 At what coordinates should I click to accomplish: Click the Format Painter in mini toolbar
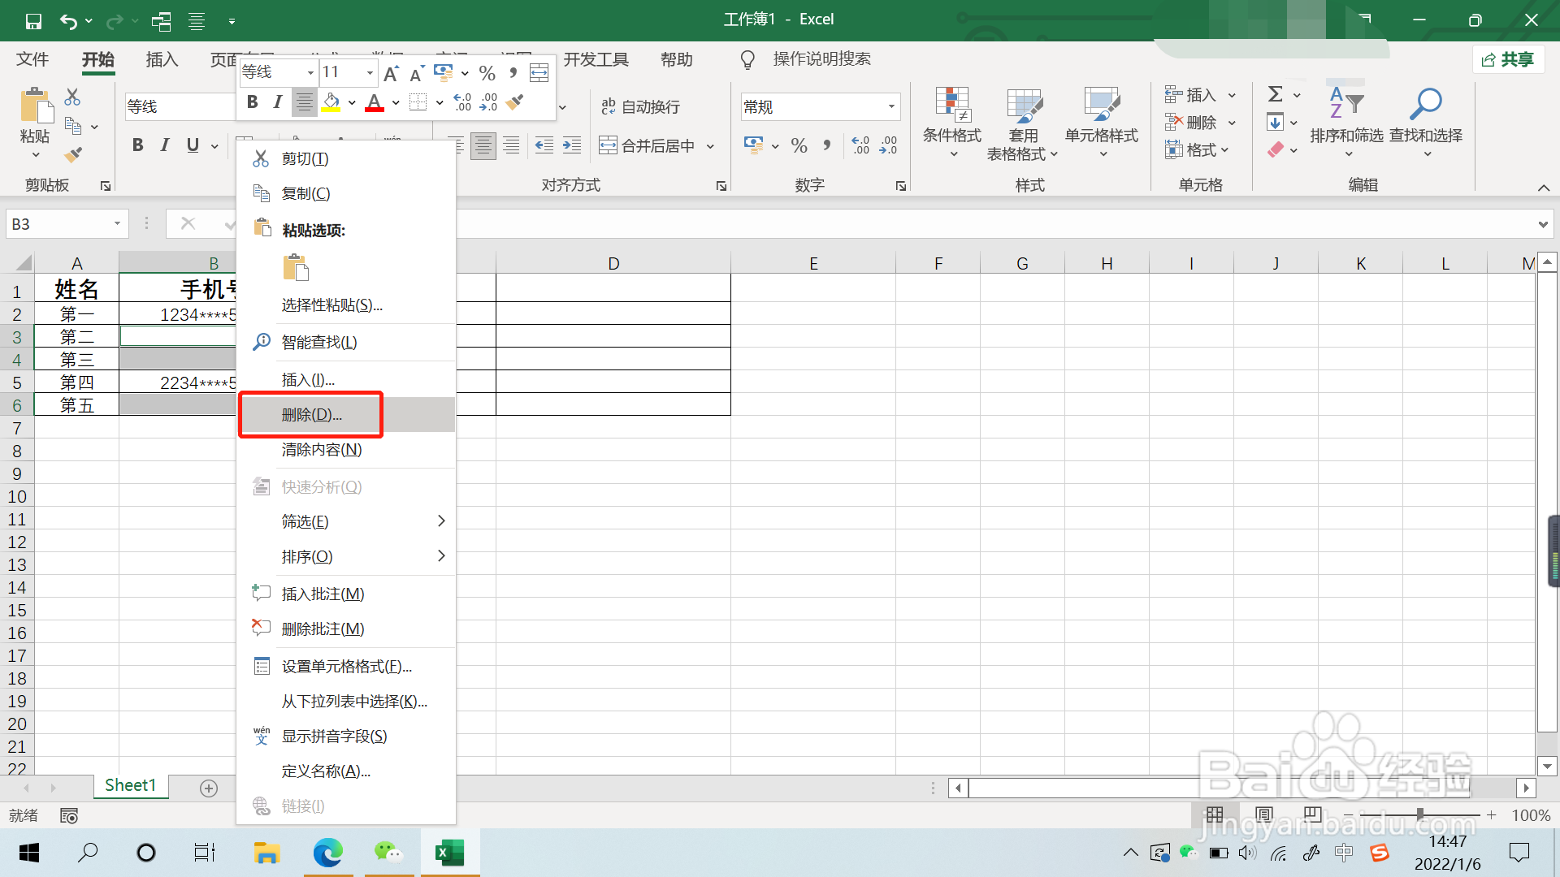pyautogui.click(x=514, y=102)
